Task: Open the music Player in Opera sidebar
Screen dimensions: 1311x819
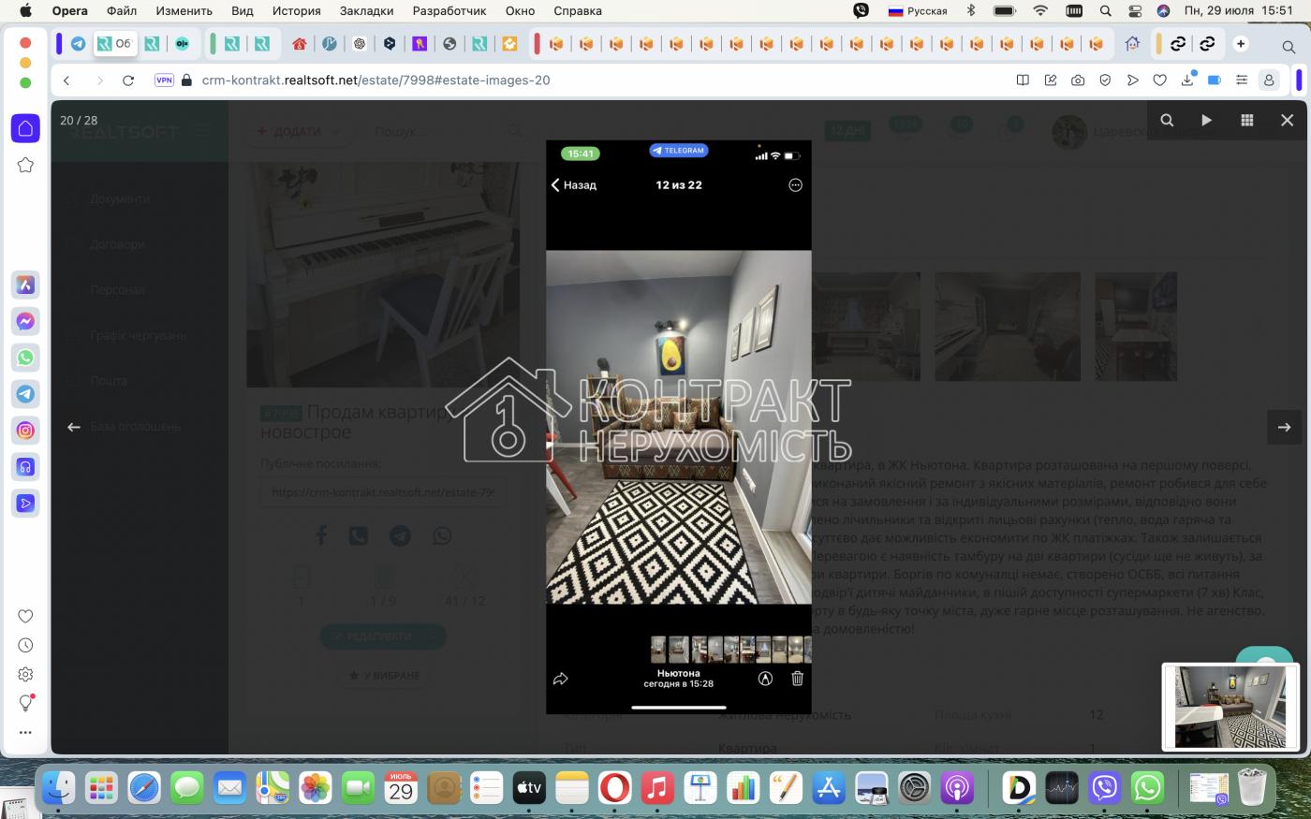Action: coord(25,467)
